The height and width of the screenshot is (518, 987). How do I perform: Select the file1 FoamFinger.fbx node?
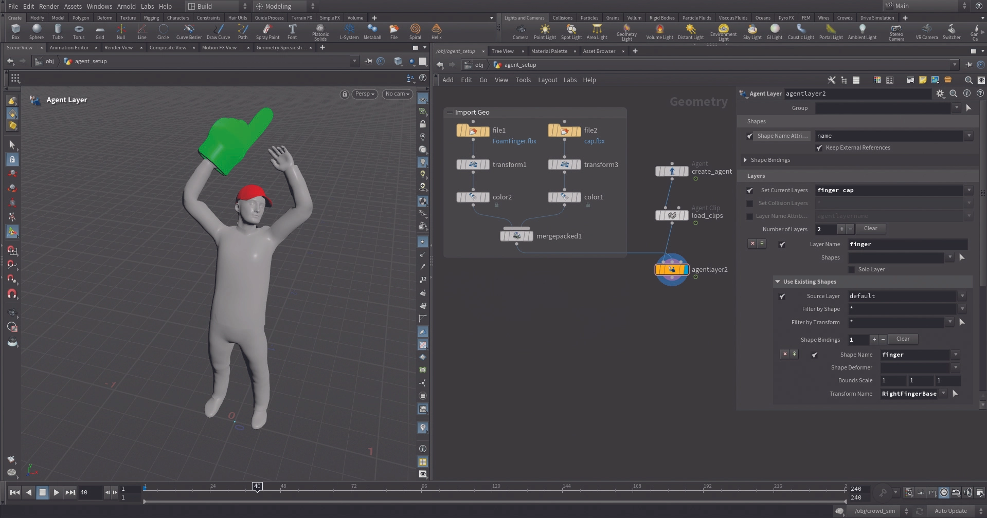(473, 131)
